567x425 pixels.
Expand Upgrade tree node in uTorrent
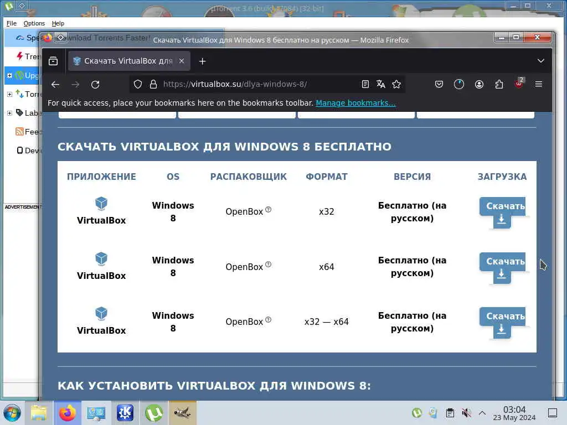pyautogui.click(x=10, y=75)
